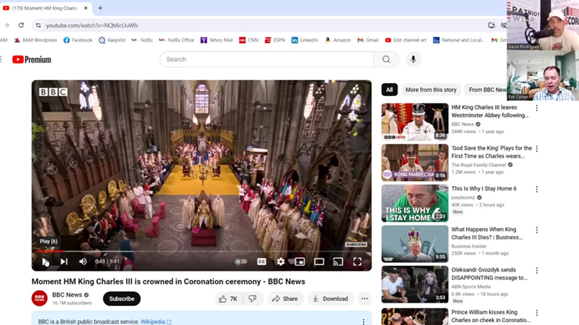
Task: Cast video using Play on TV icon
Action: (338, 261)
